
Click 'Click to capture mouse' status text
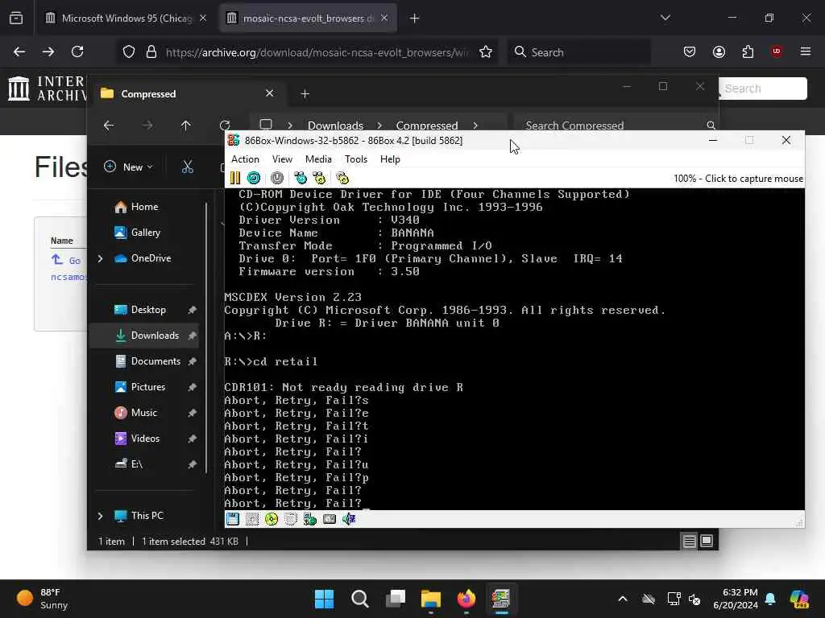[754, 179]
